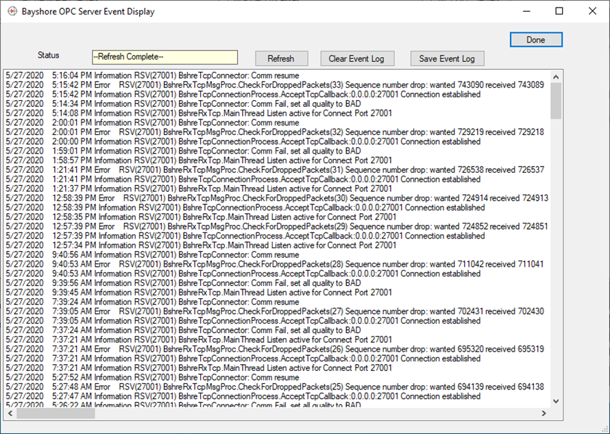The width and height of the screenshot is (610, 434).
Task: Minimize the Event Display window
Action: pos(526,11)
